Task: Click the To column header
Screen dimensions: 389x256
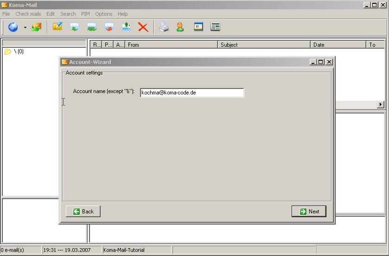Action: [376, 44]
